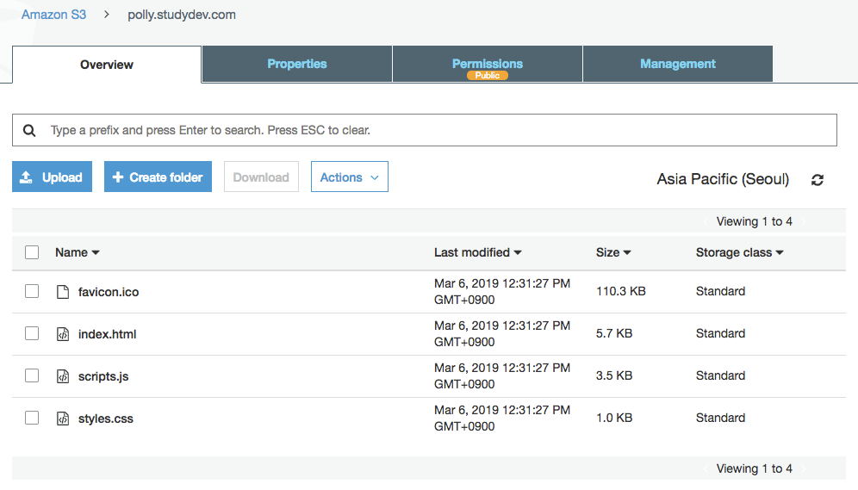Click the top Viewing 1 to 4 text
858x490 pixels.
point(754,221)
